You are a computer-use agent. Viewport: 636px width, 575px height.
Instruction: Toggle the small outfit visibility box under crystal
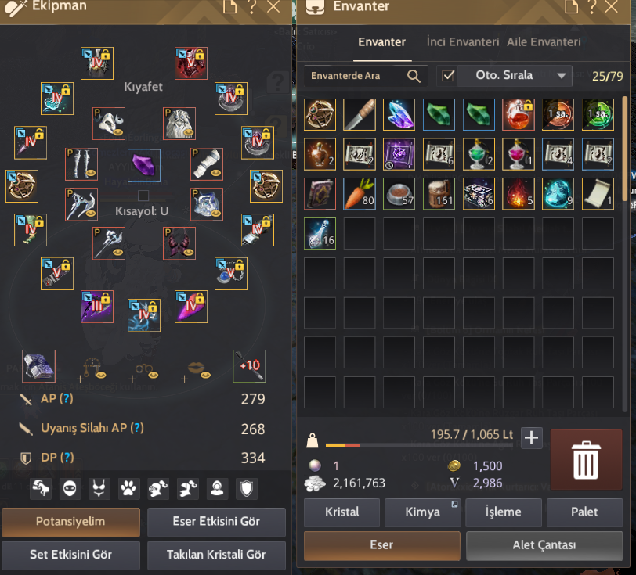point(143,196)
